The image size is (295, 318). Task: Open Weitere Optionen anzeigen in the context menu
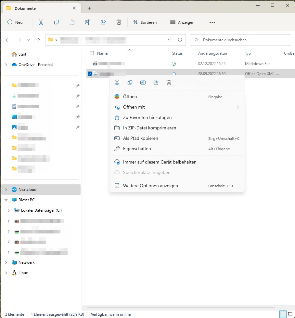pos(150,186)
